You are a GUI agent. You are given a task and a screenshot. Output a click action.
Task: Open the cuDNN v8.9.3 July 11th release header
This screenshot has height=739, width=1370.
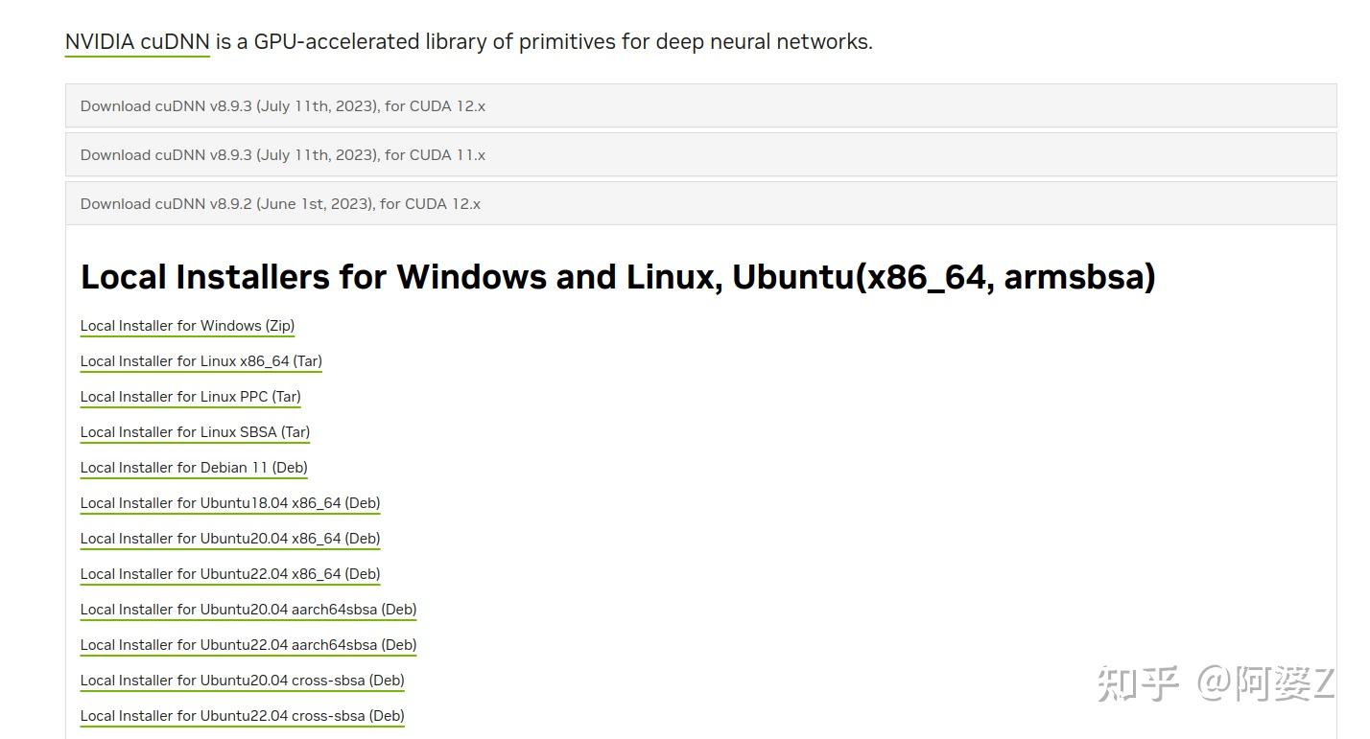click(x=283, y=105)
